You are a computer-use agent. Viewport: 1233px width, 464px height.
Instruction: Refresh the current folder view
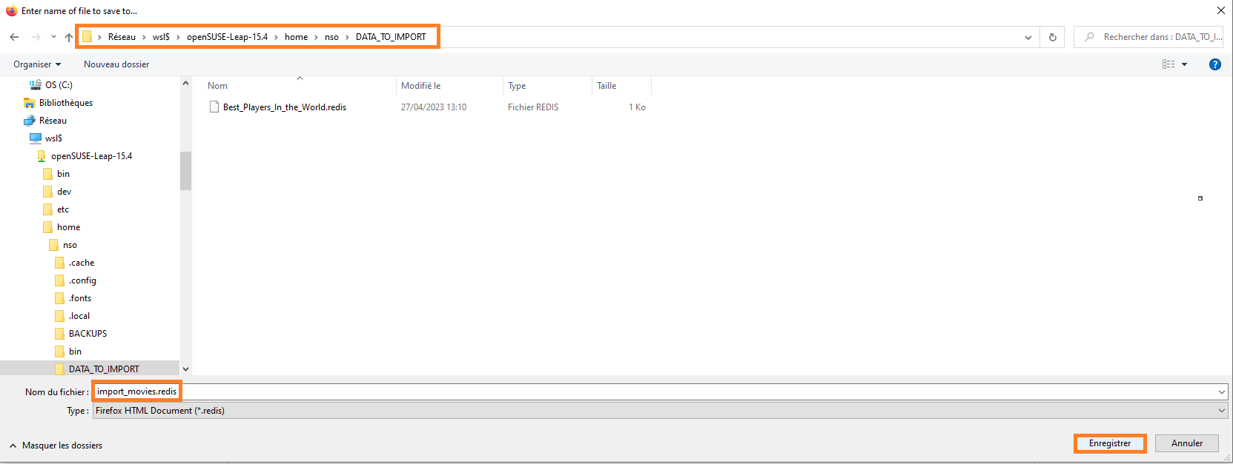(1052, 37)
